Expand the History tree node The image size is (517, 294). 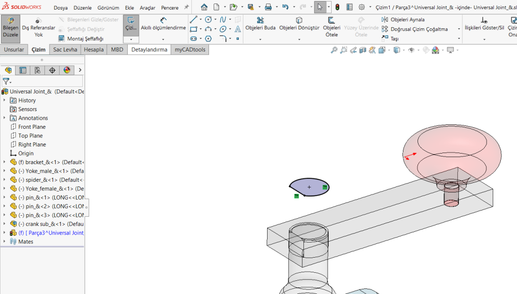click(x=4, y=101)
